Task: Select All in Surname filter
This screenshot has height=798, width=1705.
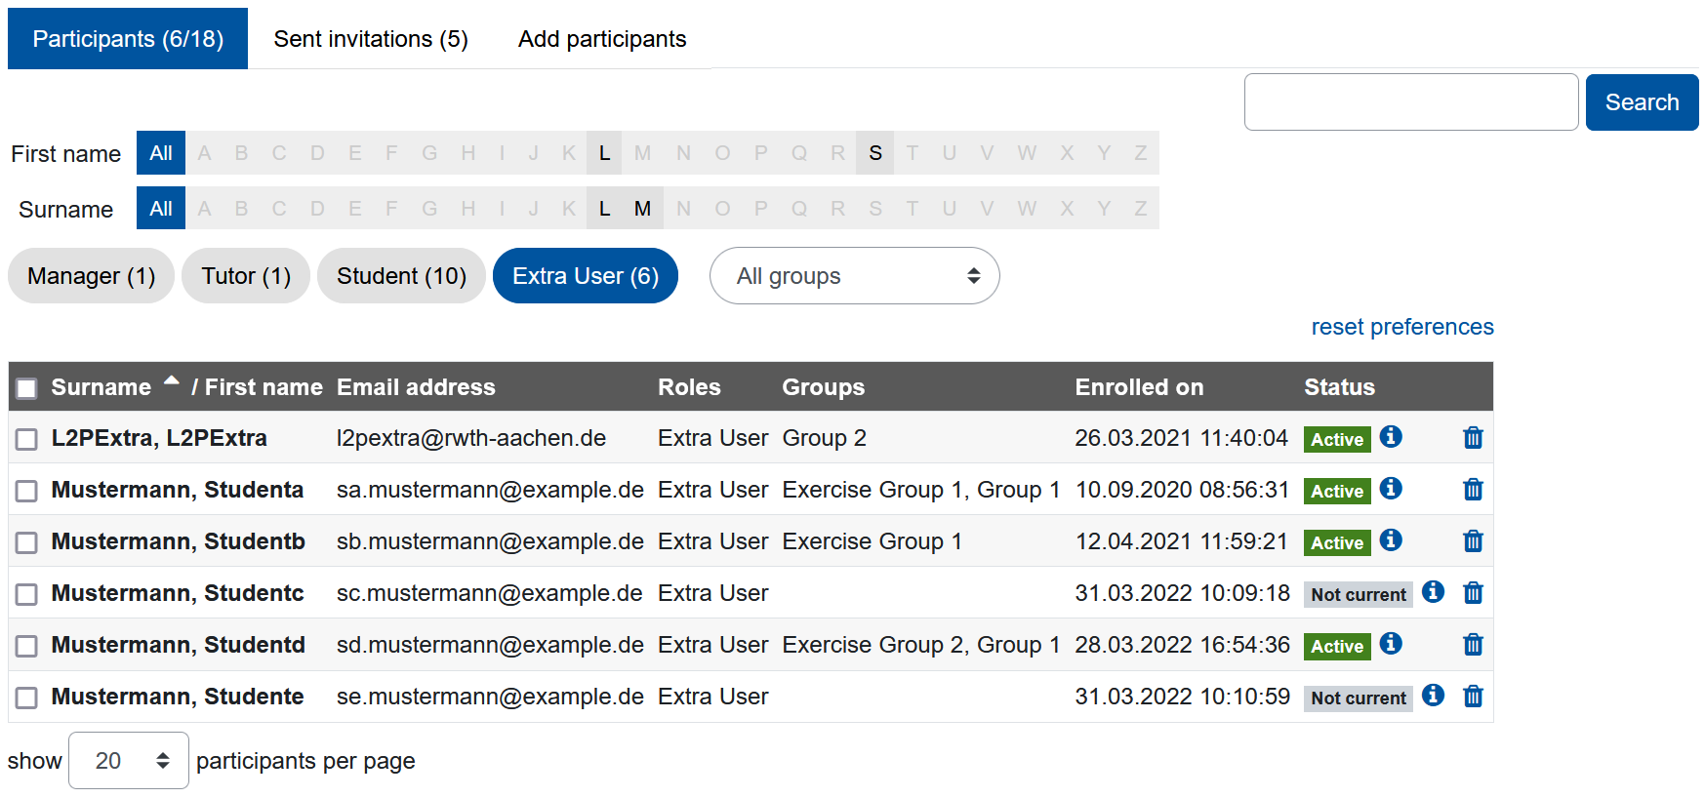Action: 161,209
